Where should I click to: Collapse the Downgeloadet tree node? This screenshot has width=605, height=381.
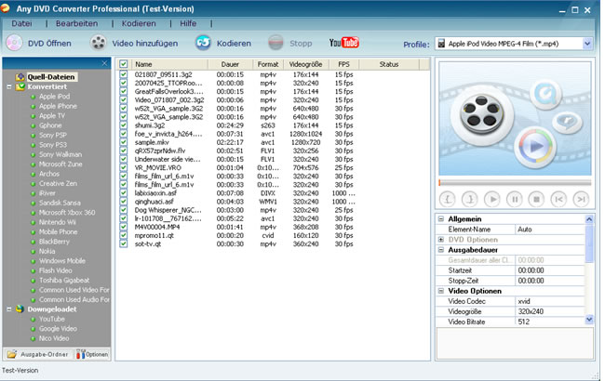pos(9,309)
